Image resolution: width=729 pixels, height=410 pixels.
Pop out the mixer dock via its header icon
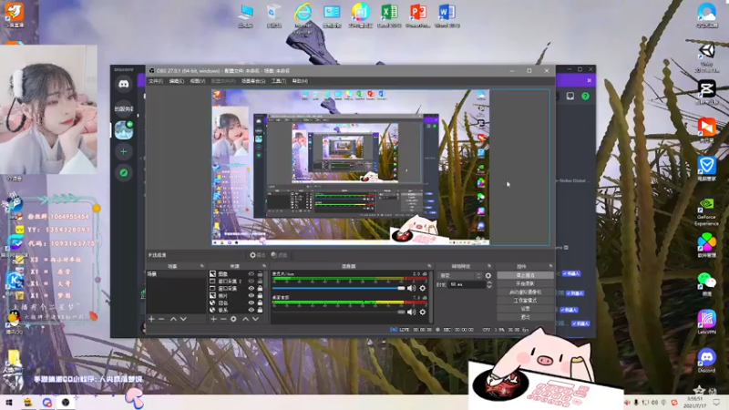[x=429, y=266]
